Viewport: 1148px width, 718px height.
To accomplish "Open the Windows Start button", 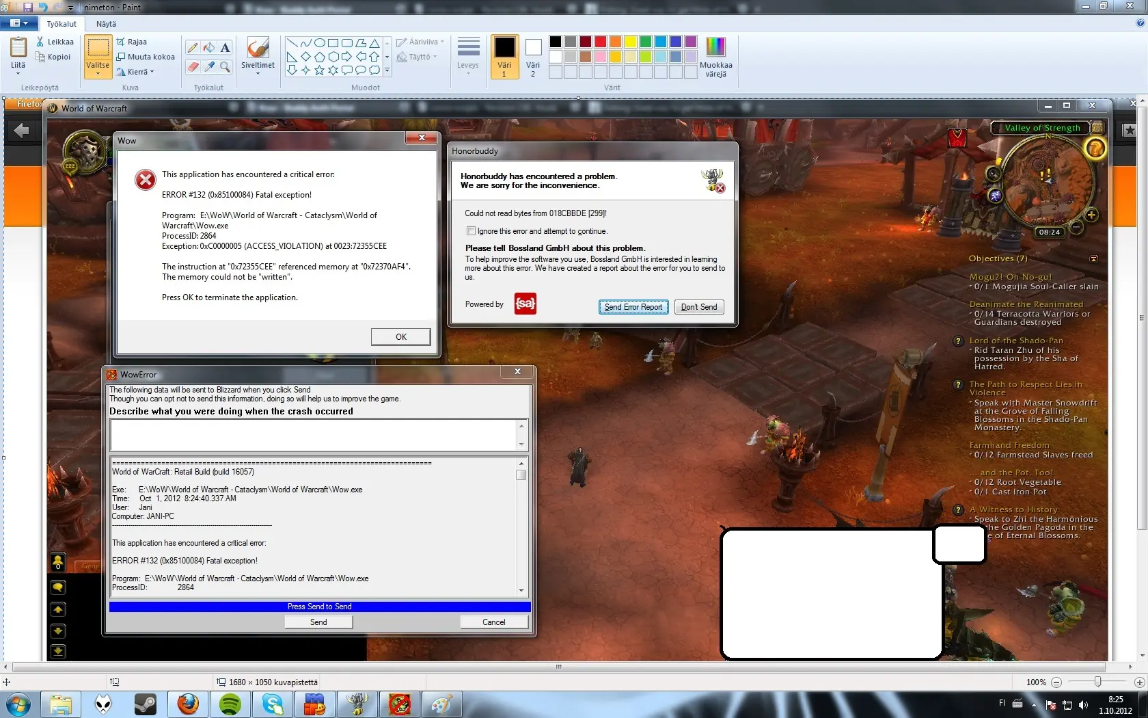I will [18, 704].
